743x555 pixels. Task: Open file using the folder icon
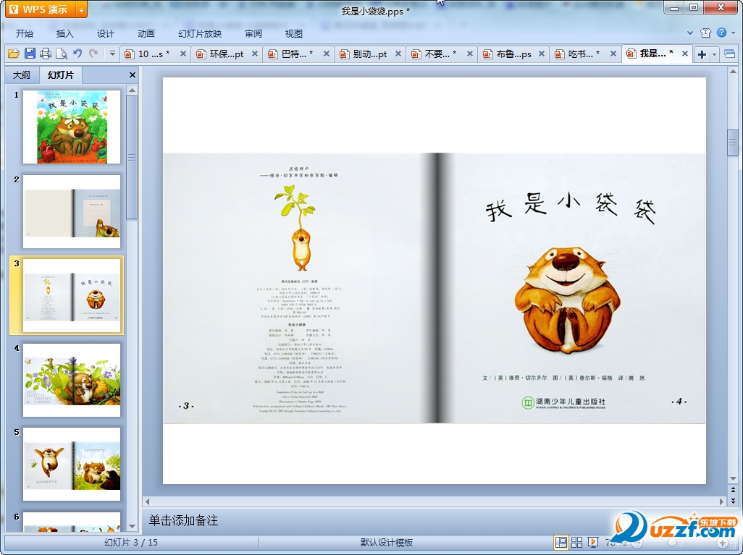click(13, 54)
